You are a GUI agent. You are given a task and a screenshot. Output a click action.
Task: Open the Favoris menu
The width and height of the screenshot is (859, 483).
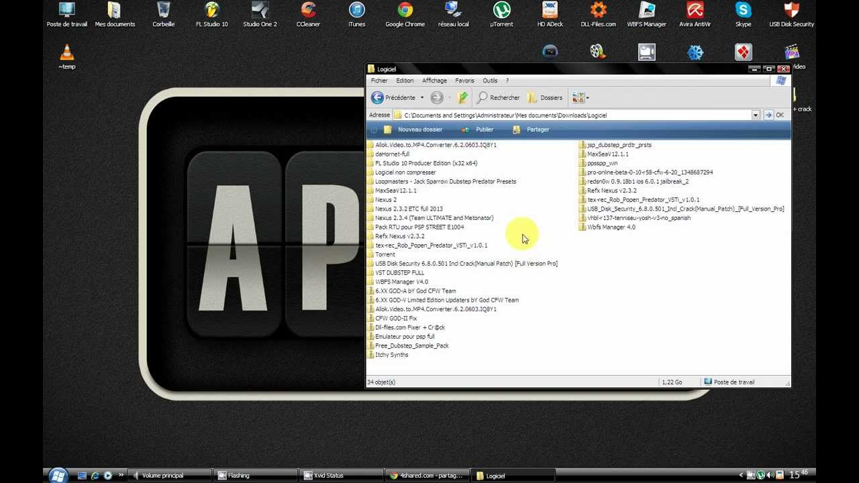[464, 80]
